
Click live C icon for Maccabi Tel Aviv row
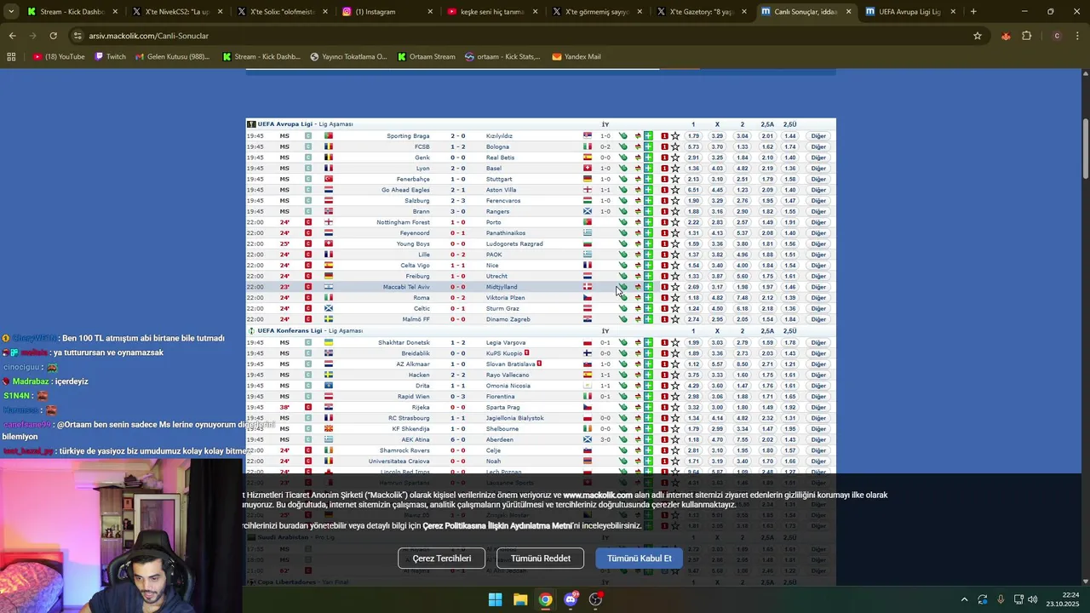click(308, 287)
